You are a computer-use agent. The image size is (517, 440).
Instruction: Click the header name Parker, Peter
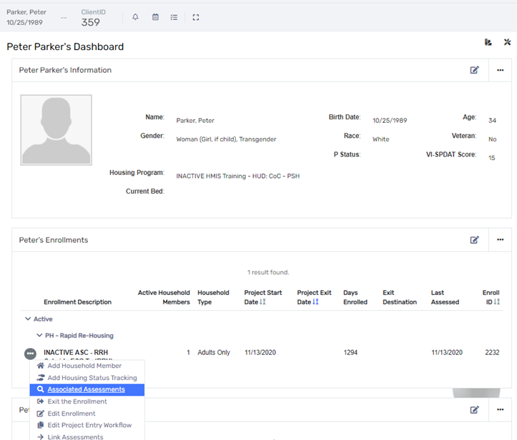tap(26, 12)
